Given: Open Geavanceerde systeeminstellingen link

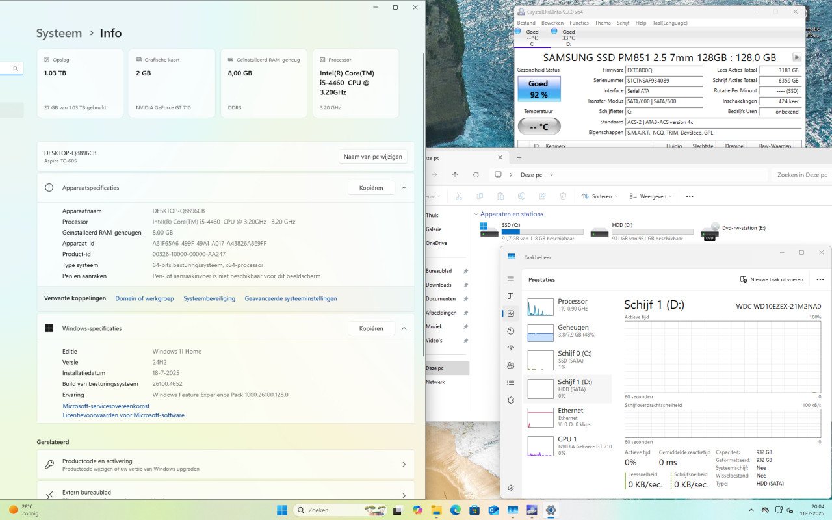Looking at the screenshot, I should click(291, 298).
